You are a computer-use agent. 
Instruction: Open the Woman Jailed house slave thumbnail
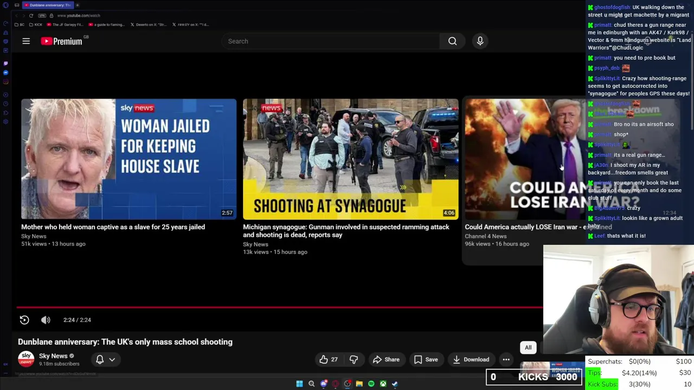pos(128,159)
